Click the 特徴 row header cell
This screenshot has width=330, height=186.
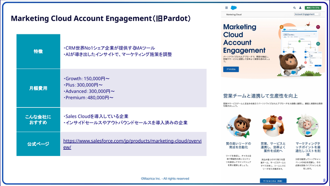coord(38,51)
